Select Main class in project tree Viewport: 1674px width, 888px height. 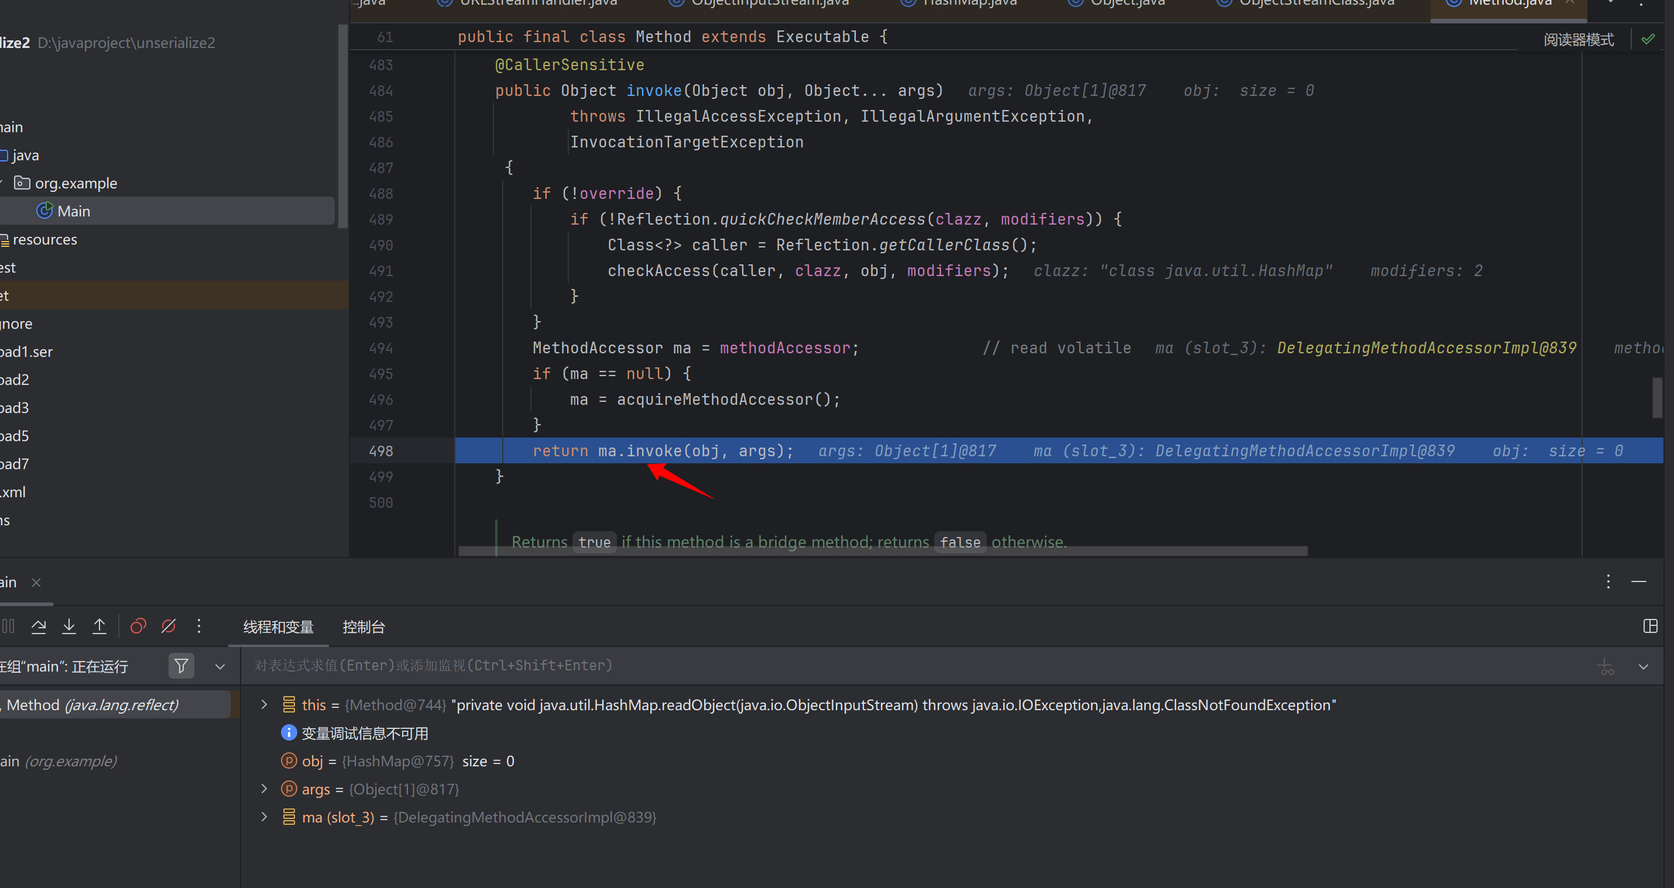point(73,211)
